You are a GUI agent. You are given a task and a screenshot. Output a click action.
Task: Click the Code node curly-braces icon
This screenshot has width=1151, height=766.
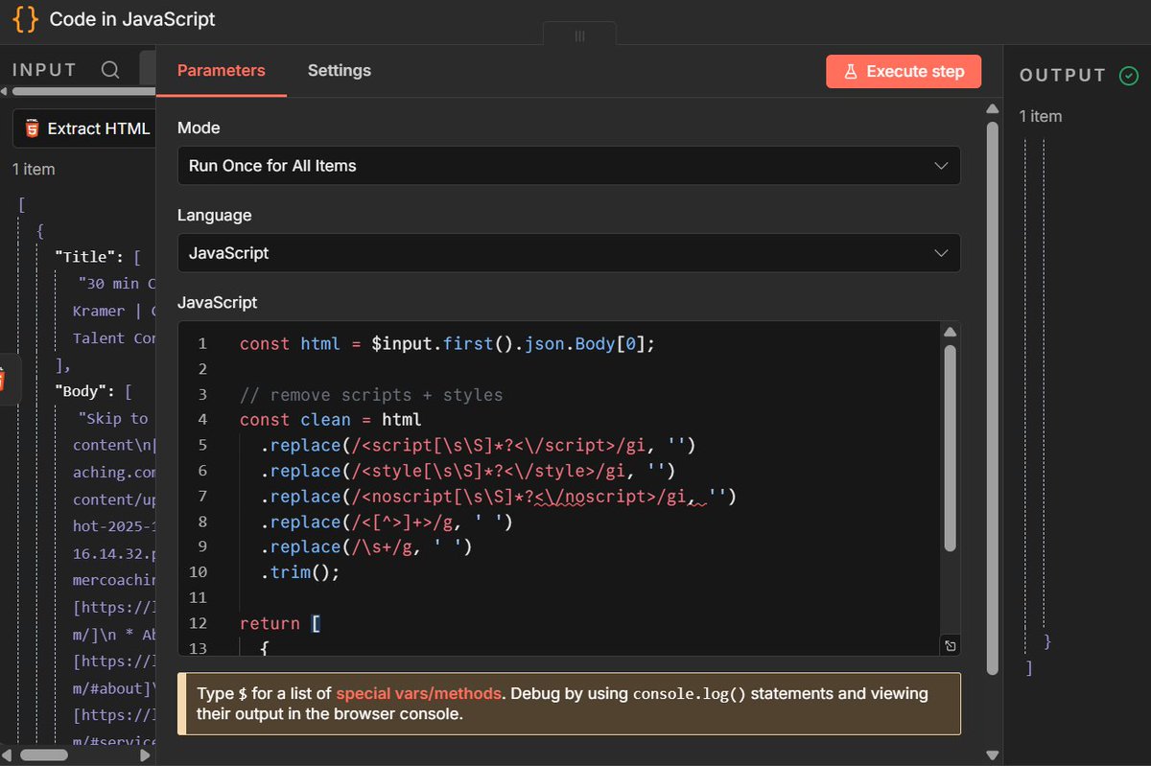[26, 19]
